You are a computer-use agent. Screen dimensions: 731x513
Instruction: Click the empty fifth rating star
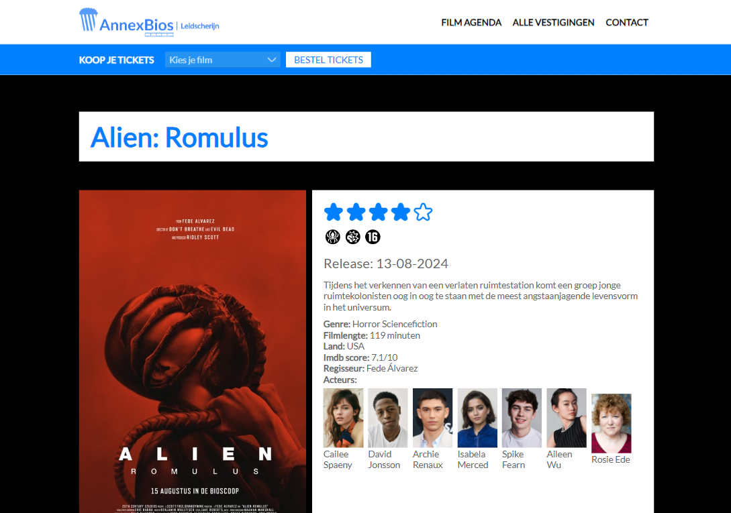pos(423,212)
